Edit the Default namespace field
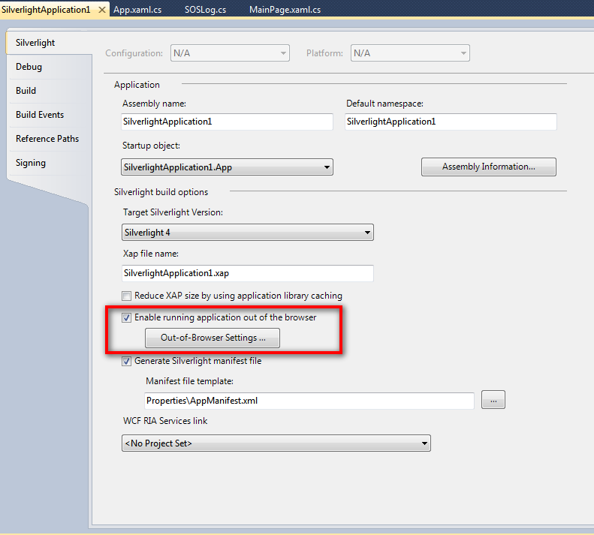 (451, 122)
